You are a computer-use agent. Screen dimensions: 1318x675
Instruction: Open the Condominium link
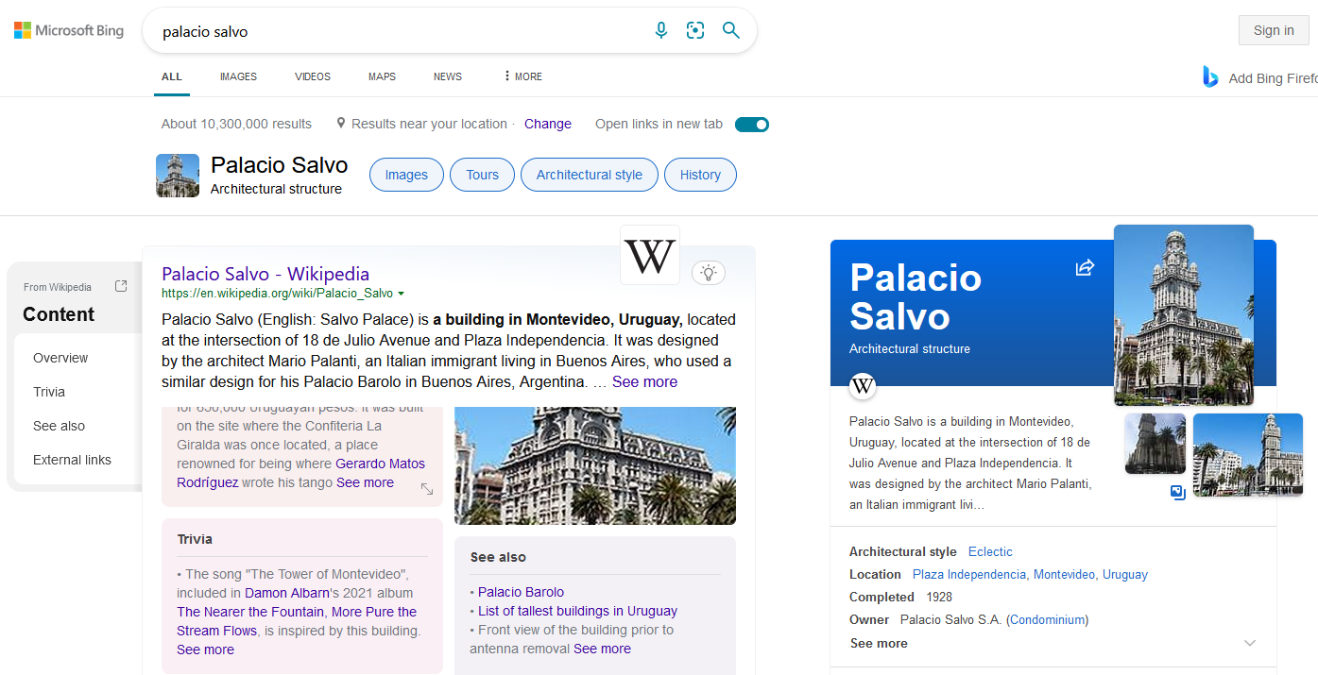coord(1047,619)
